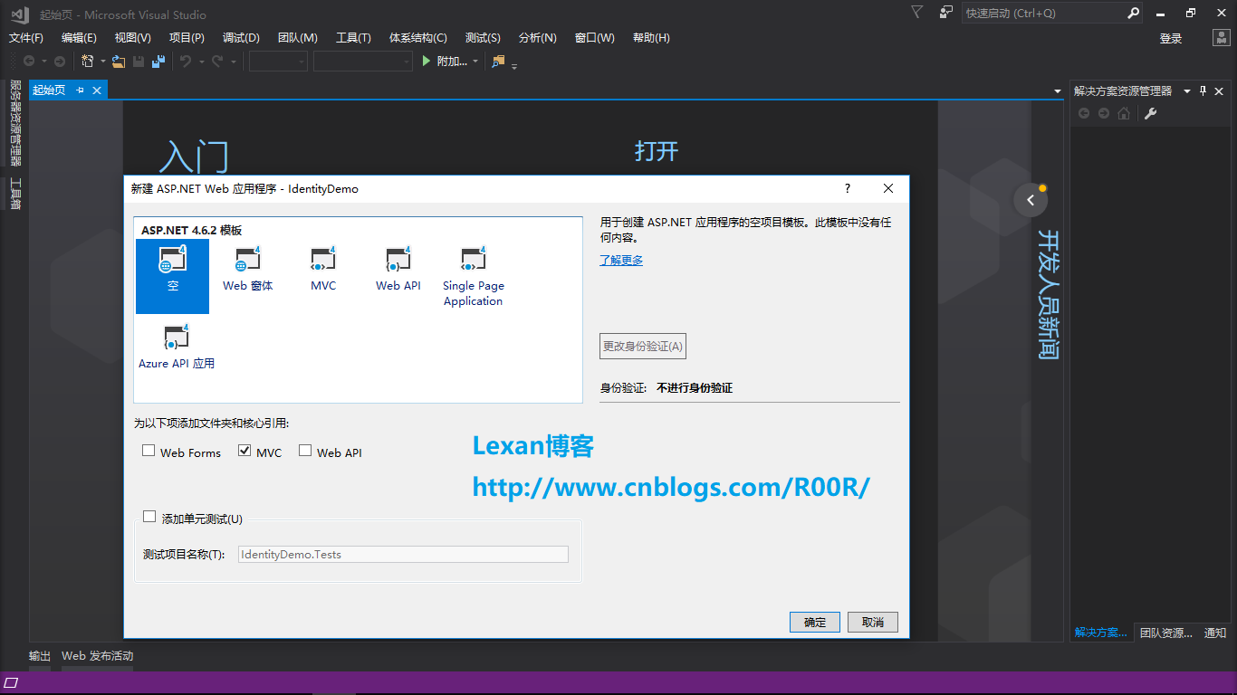Open the 工具箱 side tab
The height and width of the screenshot is (695, 1237).
[15, 194]
